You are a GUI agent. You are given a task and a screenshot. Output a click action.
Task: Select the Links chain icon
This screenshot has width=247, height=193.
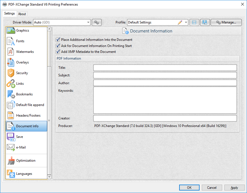click(11, 84)
